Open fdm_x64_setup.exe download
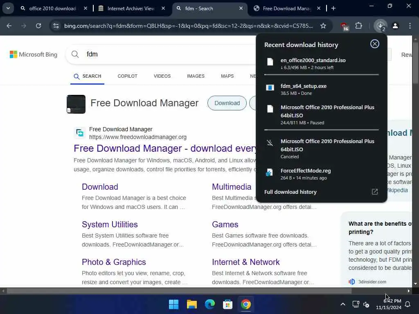The height and width of the screenshot is (314, 419). tap(322, 89)
